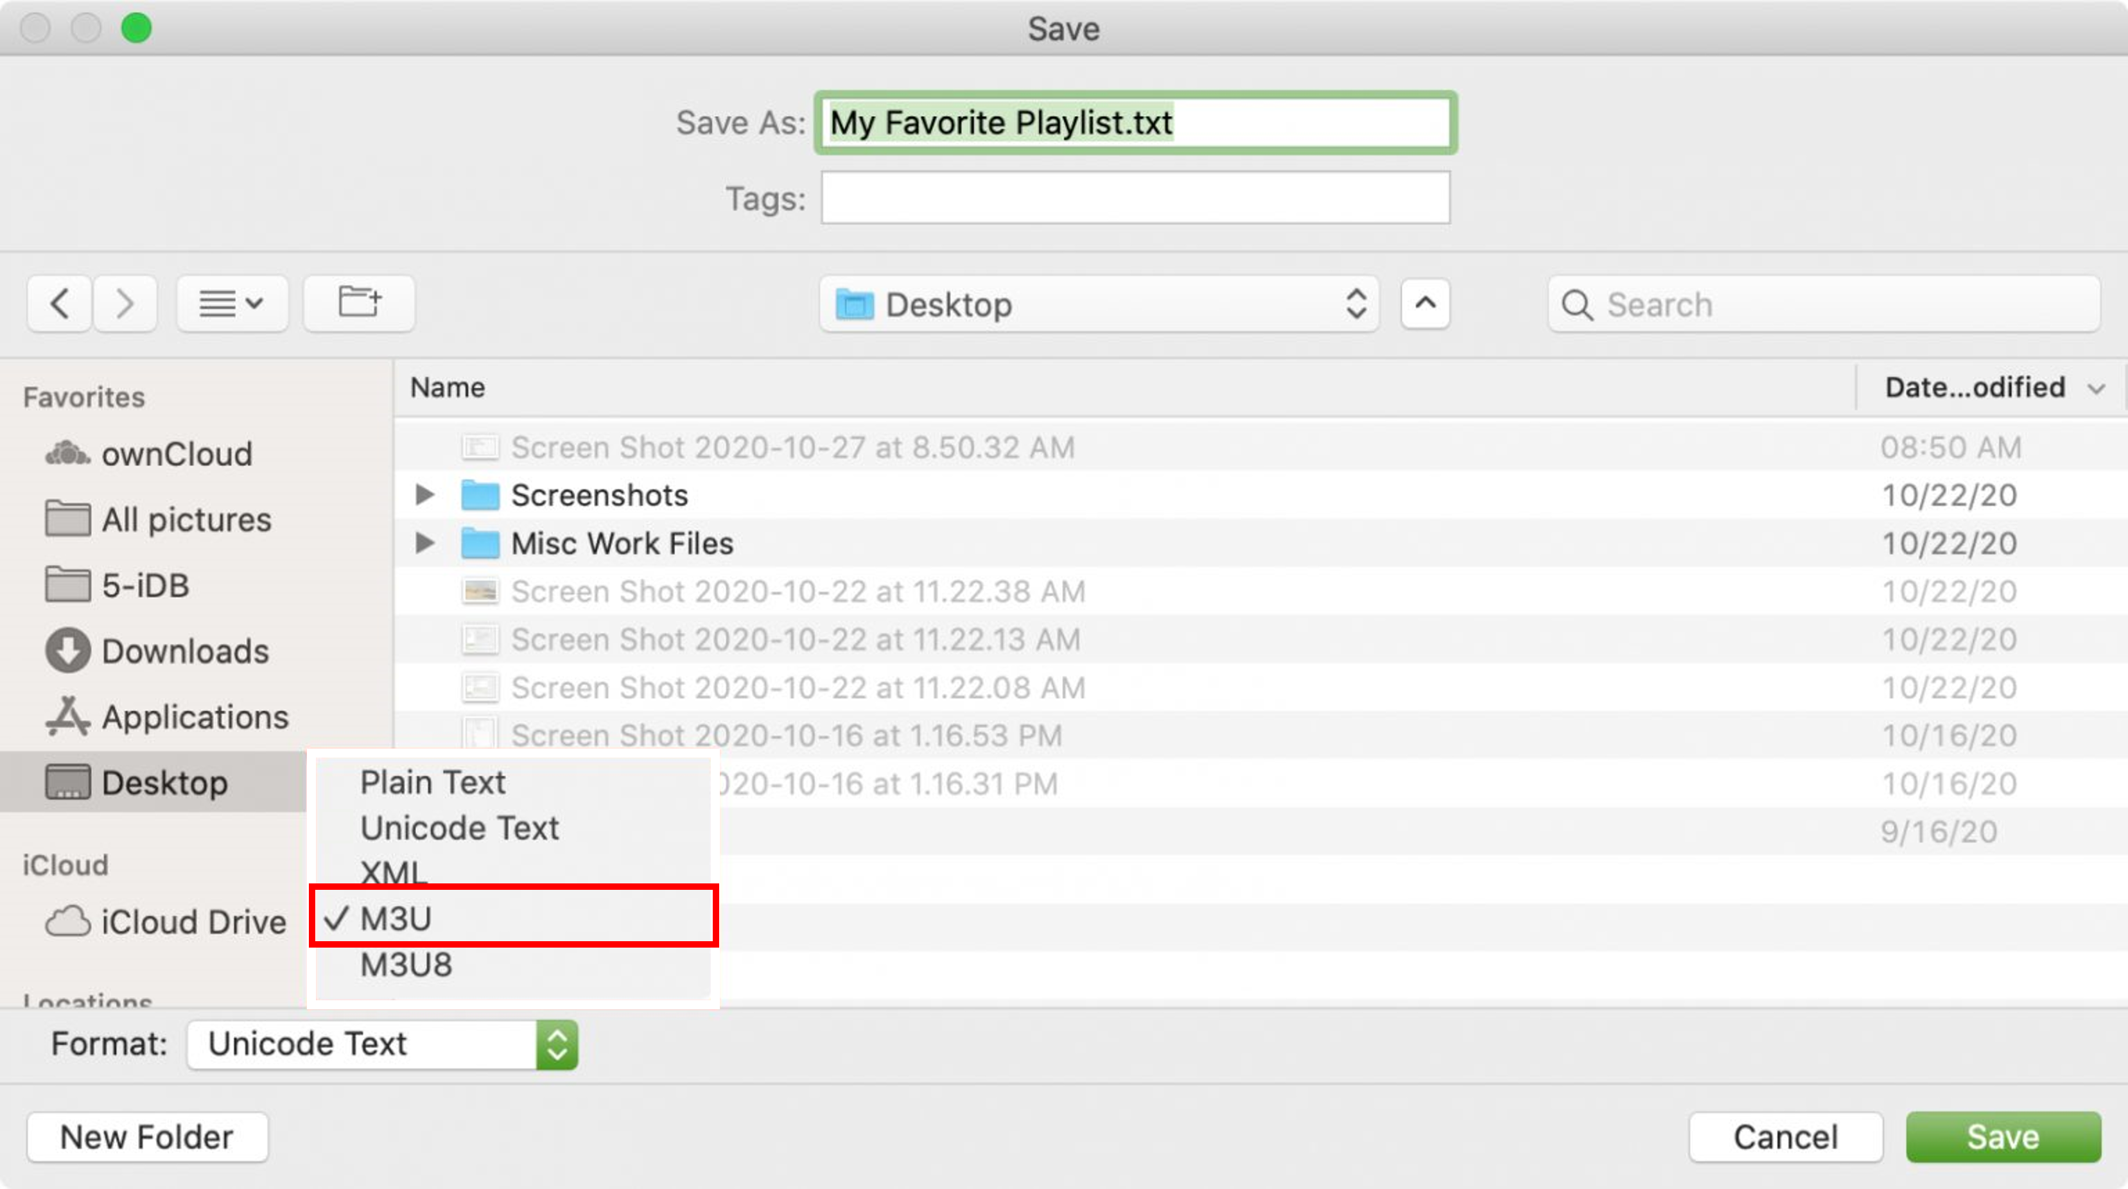The image size is (2128, 1189).
Task: Click the back navigation arrow
Action: tap(58, 304)
